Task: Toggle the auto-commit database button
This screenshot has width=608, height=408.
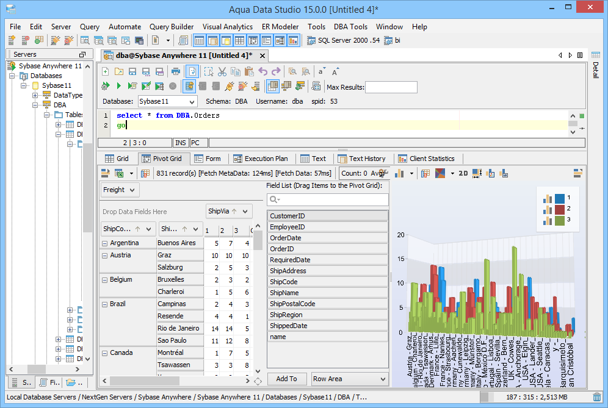Action: tap(189, 86)
